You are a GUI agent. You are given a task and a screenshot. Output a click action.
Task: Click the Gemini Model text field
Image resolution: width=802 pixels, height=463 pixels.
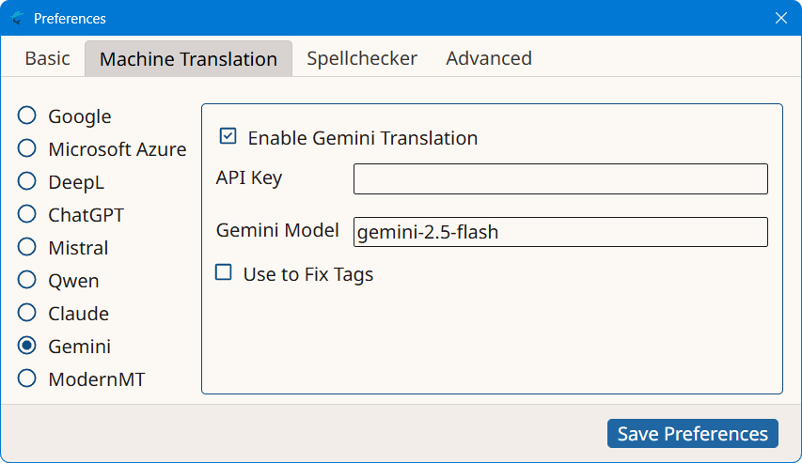(x=560, y=232)
